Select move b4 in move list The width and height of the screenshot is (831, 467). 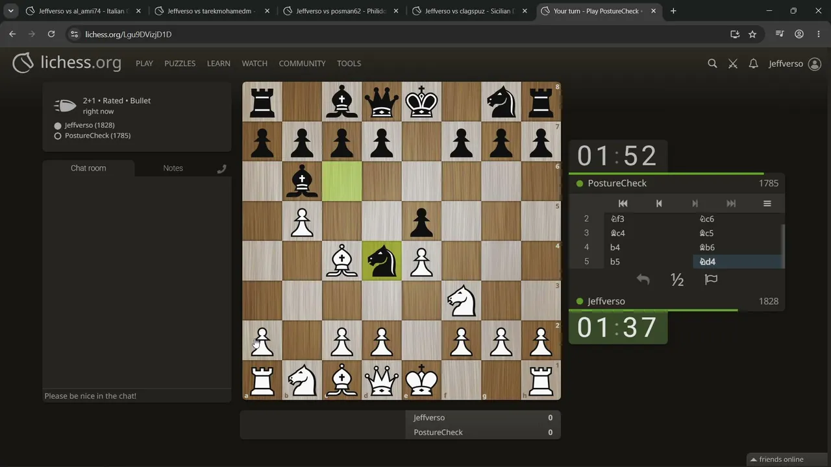(x=648, y=247)
